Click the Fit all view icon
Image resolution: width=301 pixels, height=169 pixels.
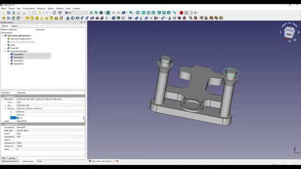[x=91, y=13]
